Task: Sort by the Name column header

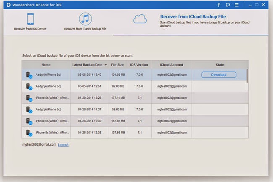Action: coord(46,65)
